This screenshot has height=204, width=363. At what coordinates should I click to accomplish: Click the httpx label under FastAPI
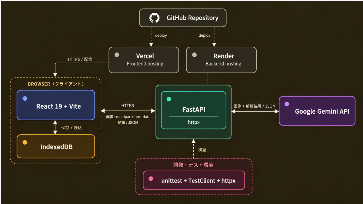tap(194, 122)
